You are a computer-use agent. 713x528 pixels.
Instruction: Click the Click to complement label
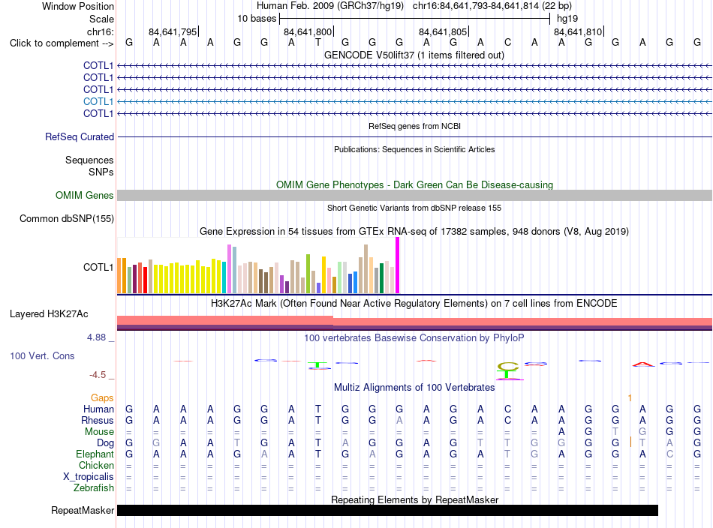[62, 43]
